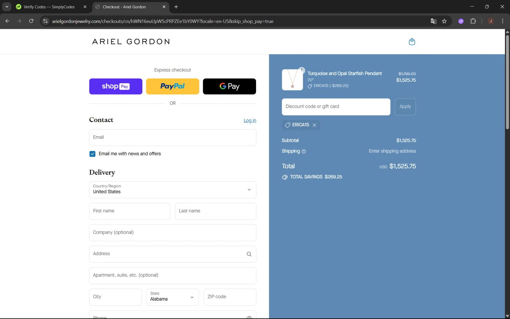Open the State dropdown showing Alabama
This screenshot has height=319, width=510.
click(172, 297)
